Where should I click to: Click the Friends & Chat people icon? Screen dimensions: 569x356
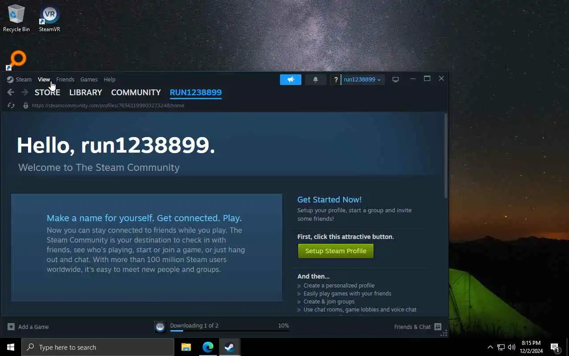click(x=438, y=327)
